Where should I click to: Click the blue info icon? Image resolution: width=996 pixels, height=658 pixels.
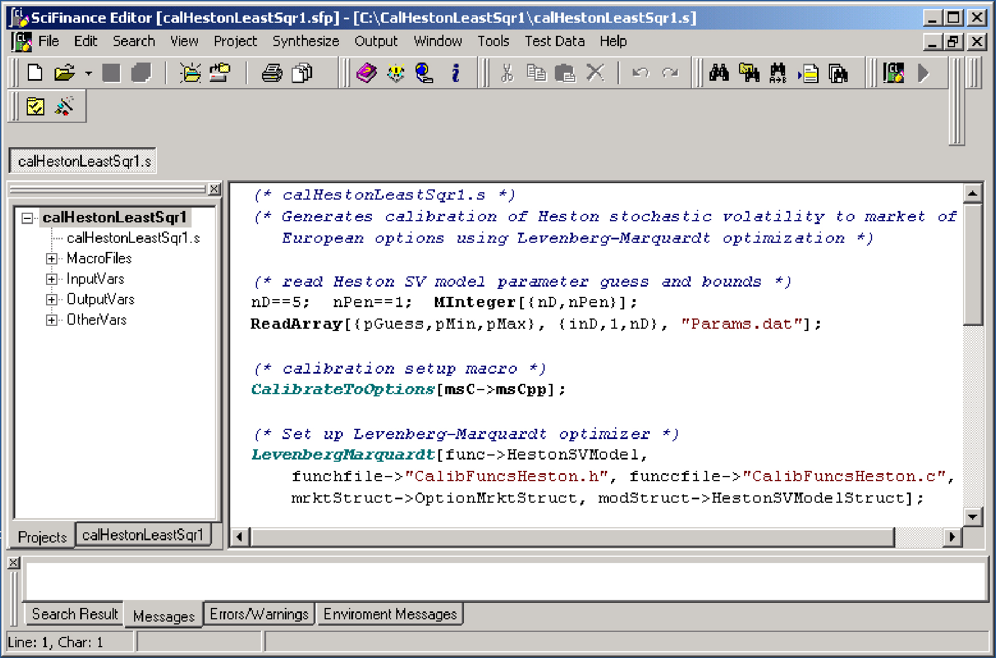click(x=455, y=73)
